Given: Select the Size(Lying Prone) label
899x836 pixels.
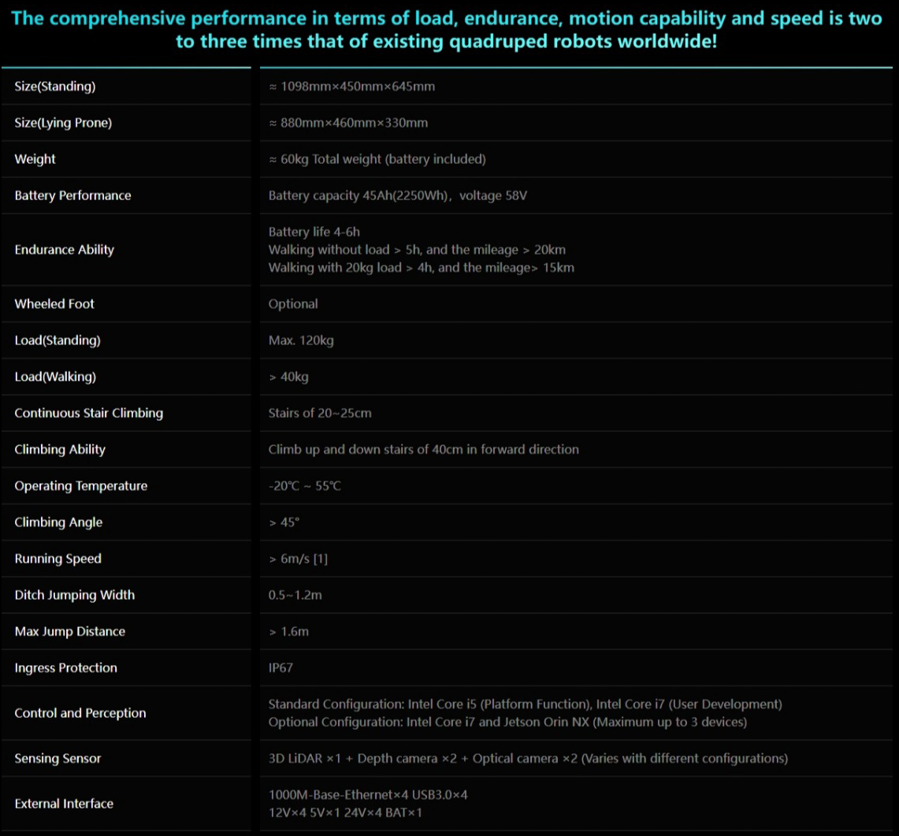Looking at the screenshot, I should [63, 123].
